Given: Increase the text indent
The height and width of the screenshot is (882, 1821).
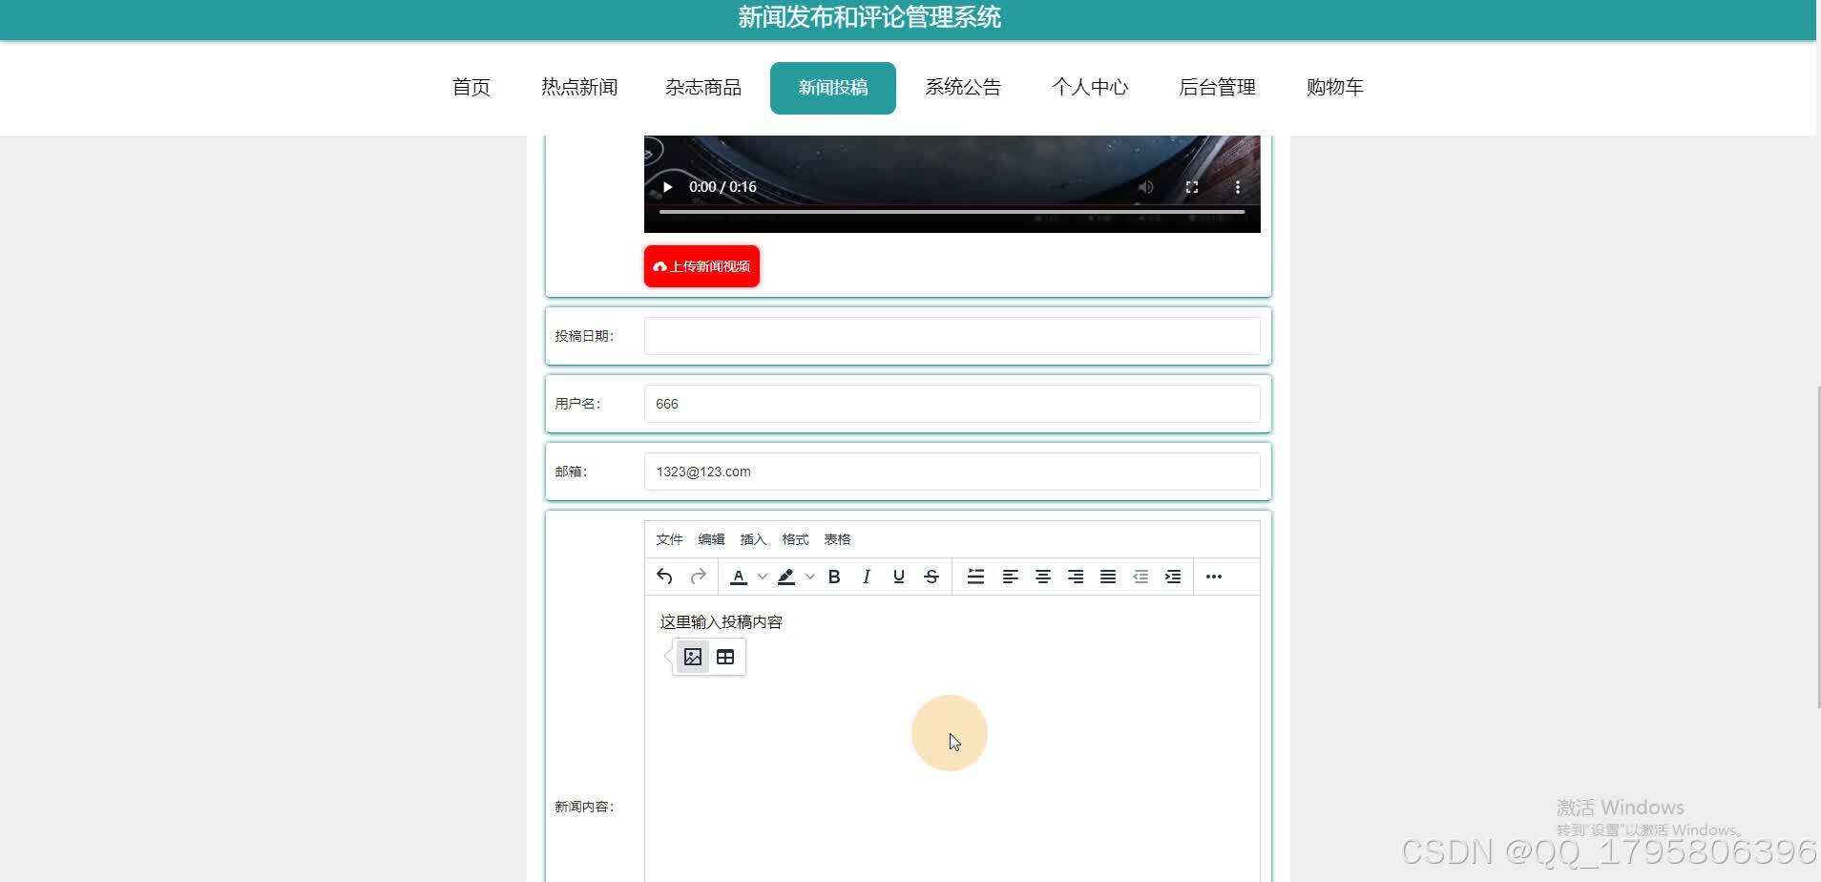Looking at the screenshot, I should (x=1172, y=577).
